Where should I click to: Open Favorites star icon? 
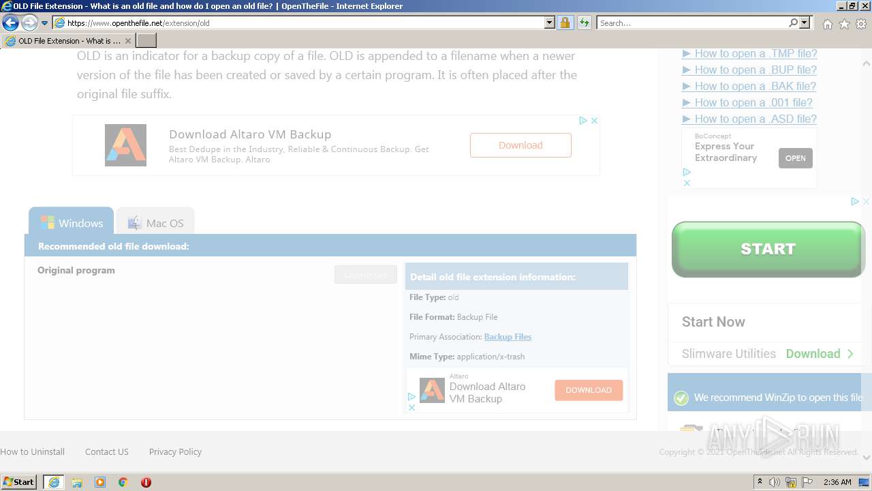point(844,23)
